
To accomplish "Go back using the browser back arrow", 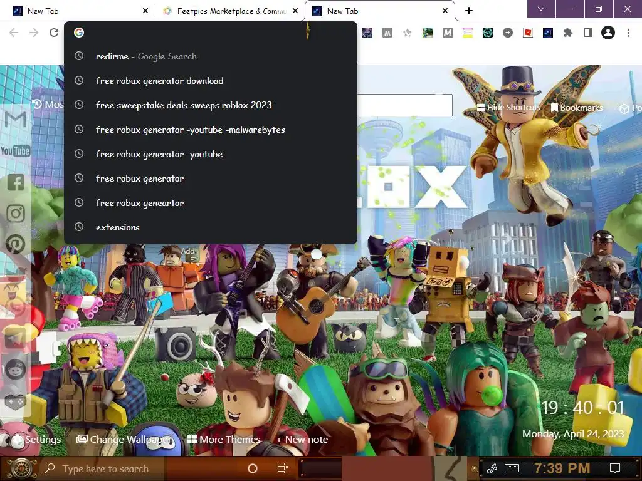I will point(14,33).
